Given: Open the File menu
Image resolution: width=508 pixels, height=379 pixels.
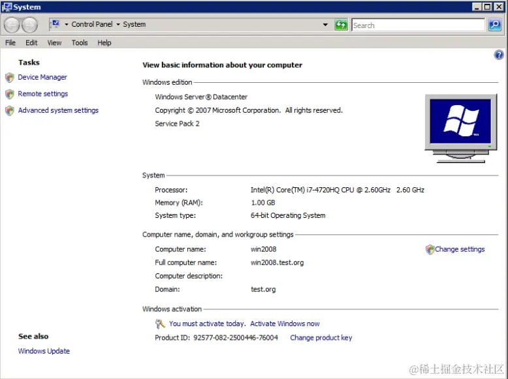Looking at the screenshot, I should pos(10,42).
